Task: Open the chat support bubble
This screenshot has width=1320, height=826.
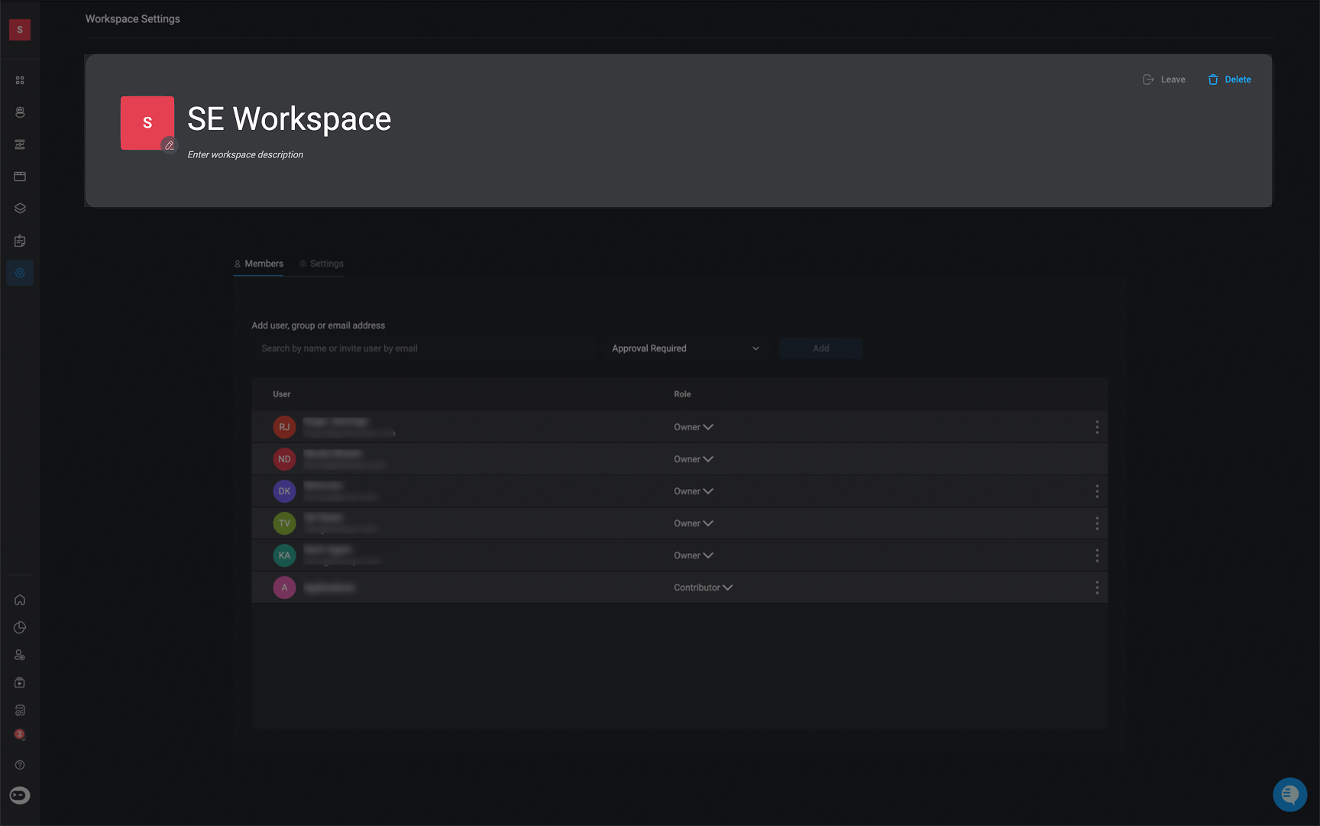Action: coord(1289,795)
